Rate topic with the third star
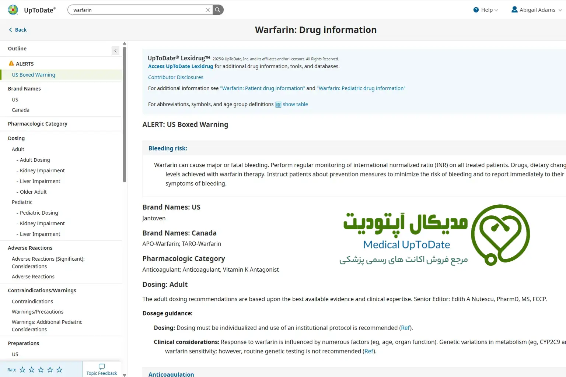Screen dimensions: 566x377 pos(41,370)
